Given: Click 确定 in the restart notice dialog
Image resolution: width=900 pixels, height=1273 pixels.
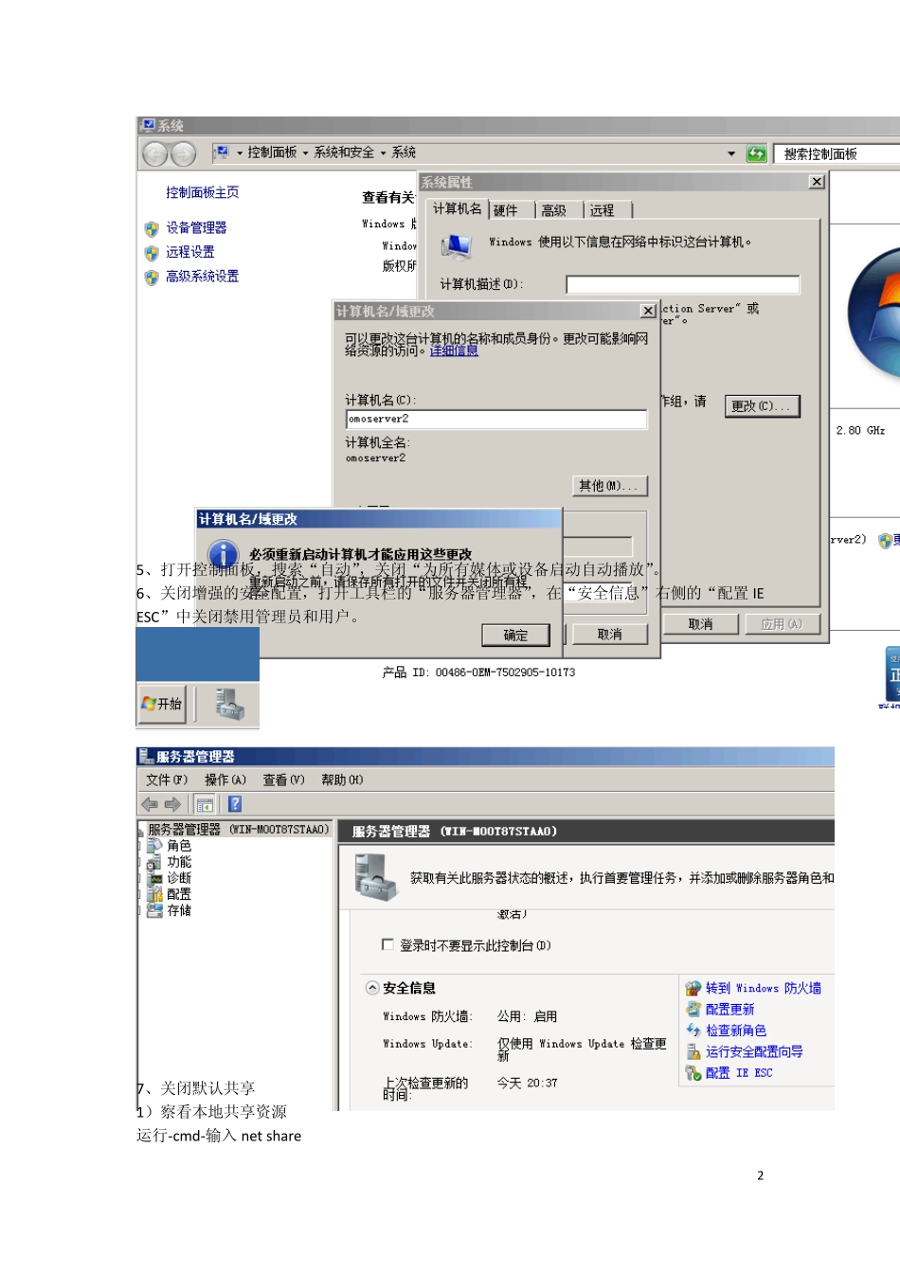Looking at the screenshot, I should (516, 635).
